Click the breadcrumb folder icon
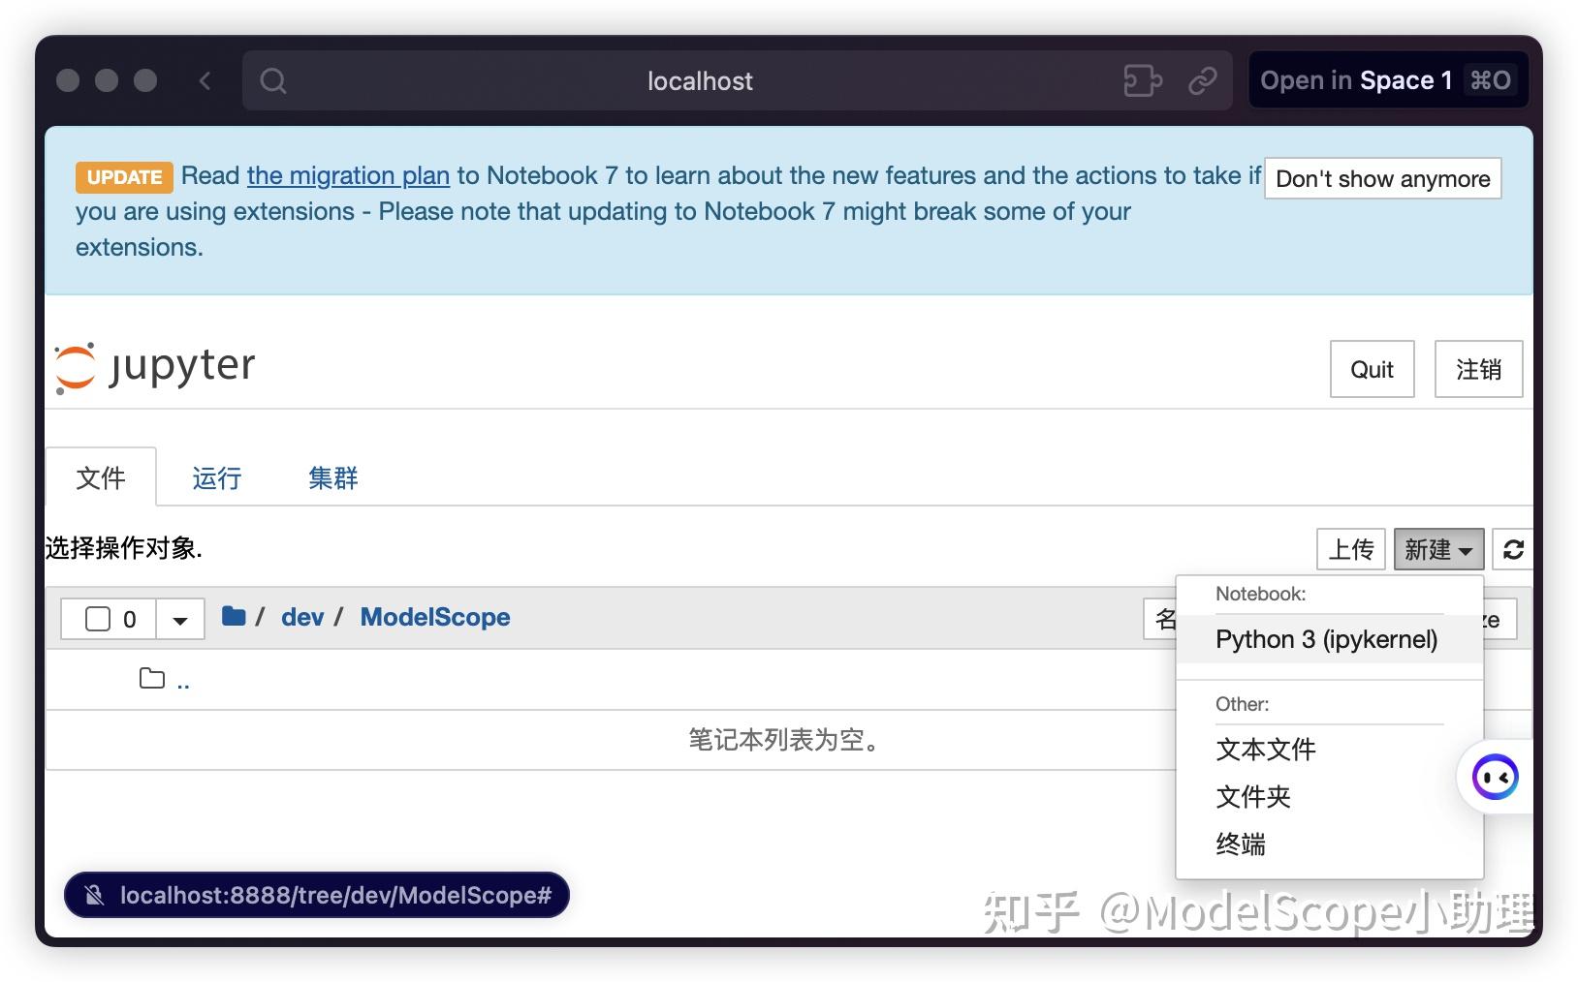The width and height of the screenshot is (1578, 982). (x=234, y=616)
